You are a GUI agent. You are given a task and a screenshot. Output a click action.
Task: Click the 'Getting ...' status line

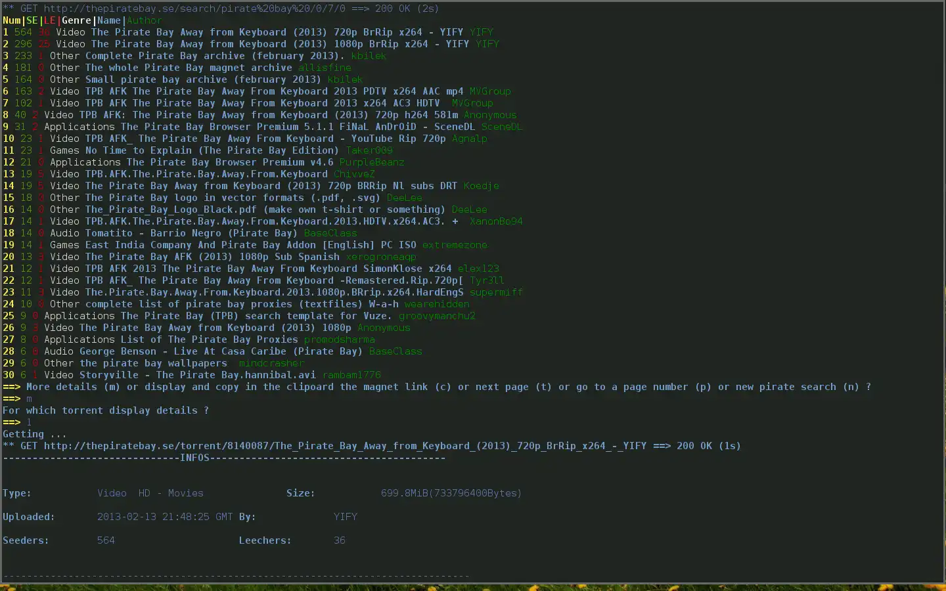tap(35, 434)
